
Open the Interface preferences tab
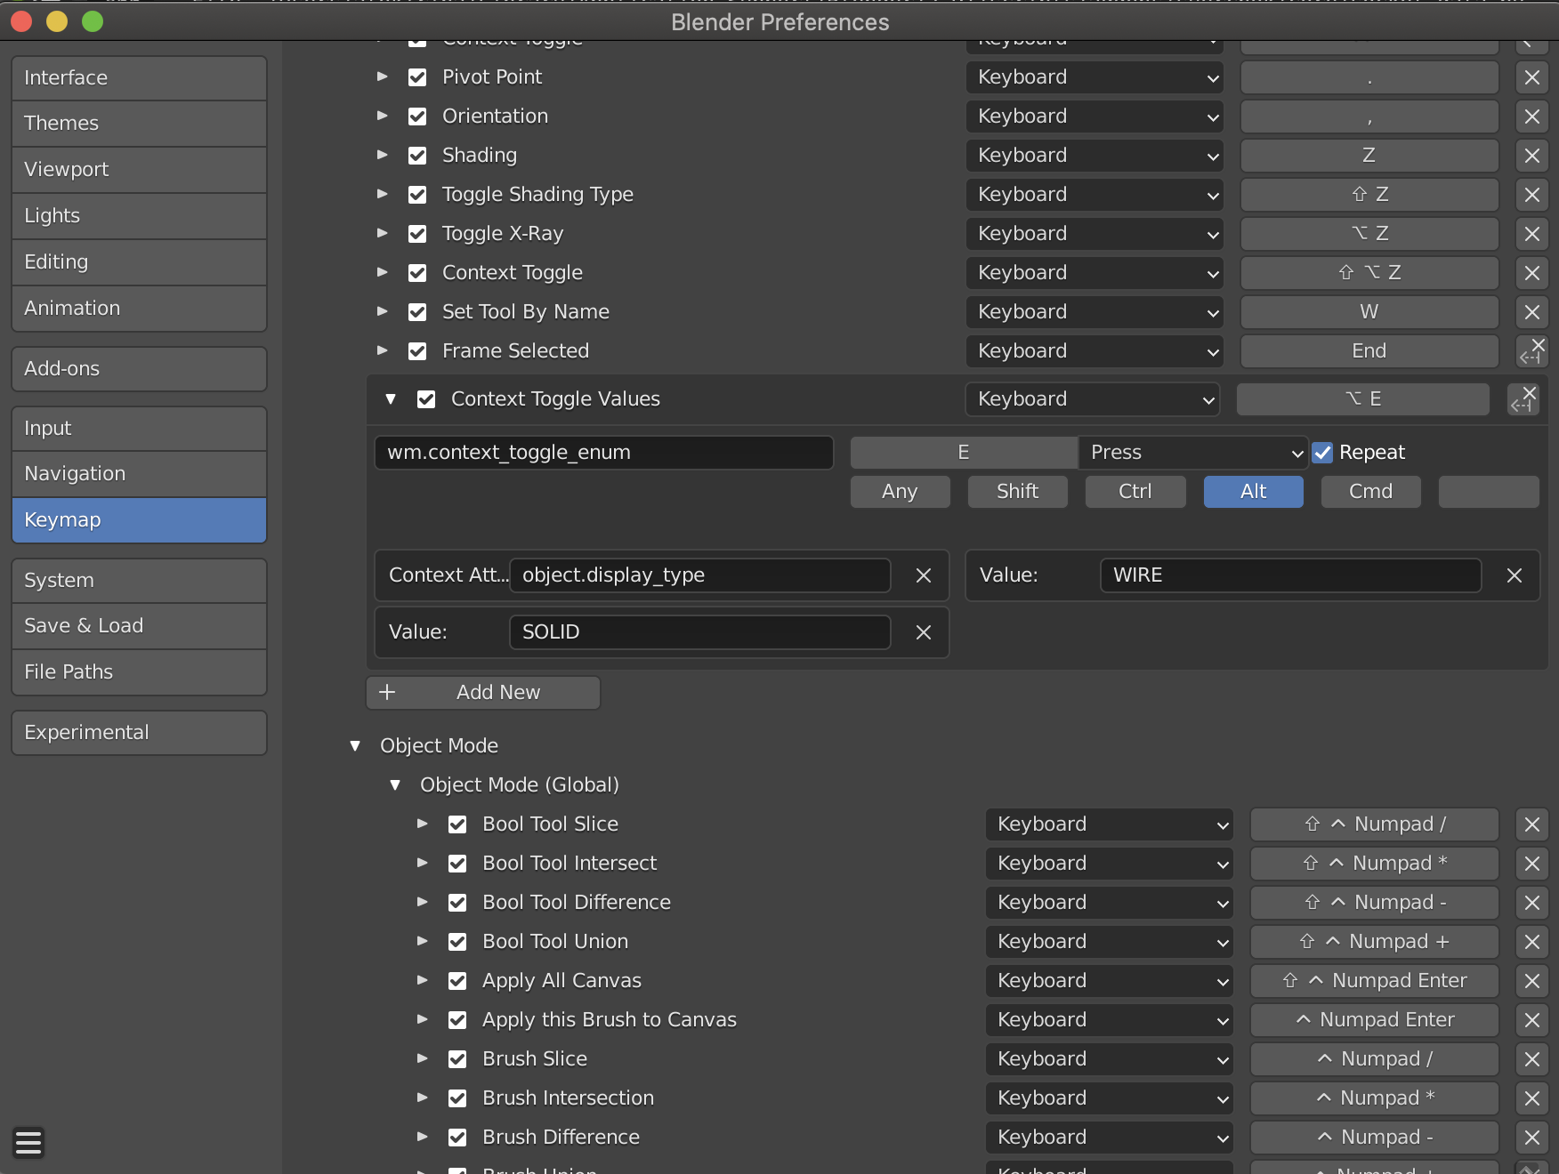[139, 78]
